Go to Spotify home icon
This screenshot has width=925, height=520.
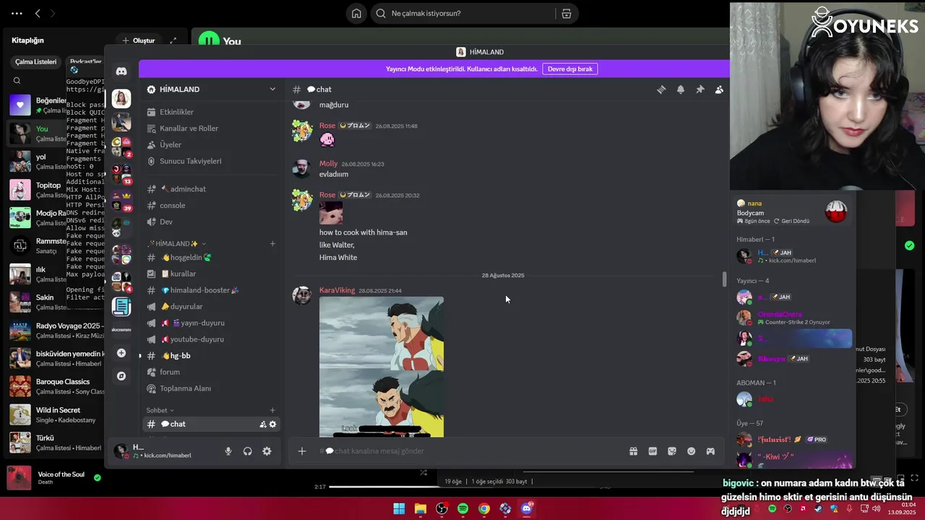(x=356, y=13)
